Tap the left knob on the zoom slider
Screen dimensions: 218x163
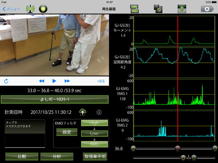coord(183,158)
